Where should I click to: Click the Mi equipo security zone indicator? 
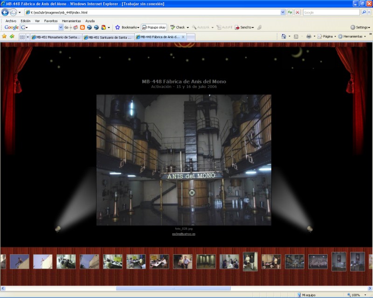point(307,295)
